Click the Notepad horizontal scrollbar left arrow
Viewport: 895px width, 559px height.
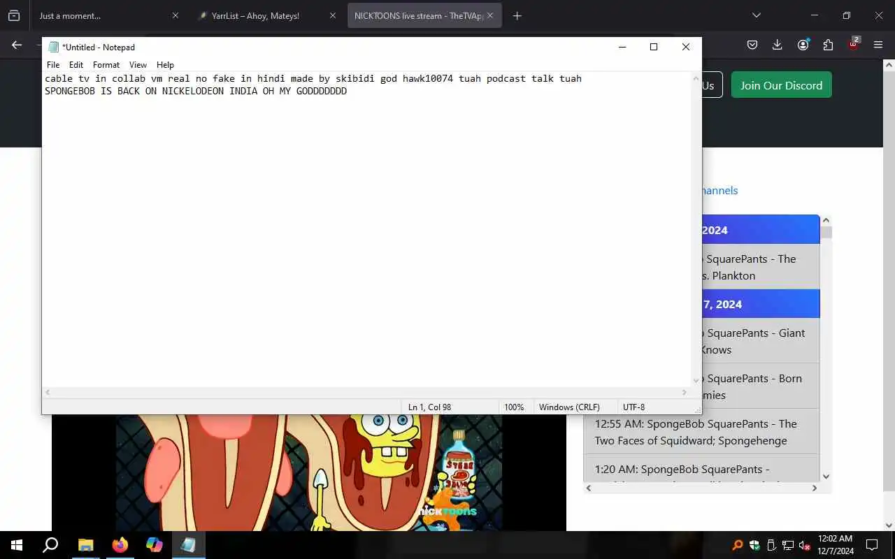[48, 393]
